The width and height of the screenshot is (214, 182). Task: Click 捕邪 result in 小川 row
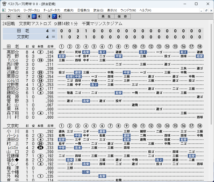pos(143,131)
